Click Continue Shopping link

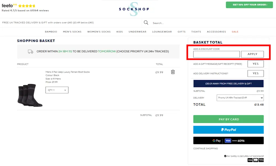coord(206,148)
